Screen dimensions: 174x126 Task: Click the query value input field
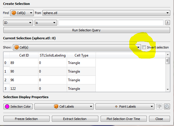(111, 23)
